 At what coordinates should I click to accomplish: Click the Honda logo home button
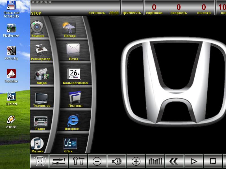(40, 161)
